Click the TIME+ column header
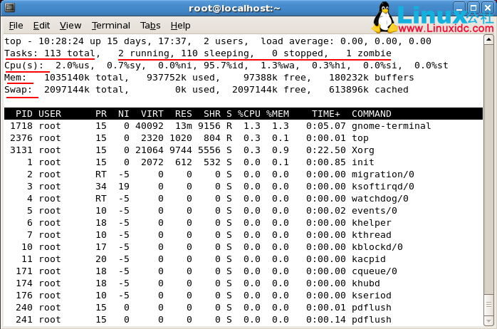 point(326,114)
